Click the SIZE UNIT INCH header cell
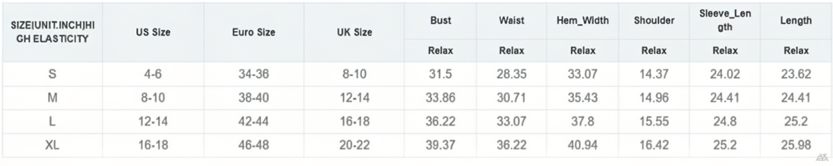The image size is (833, 166). point(52,32)
